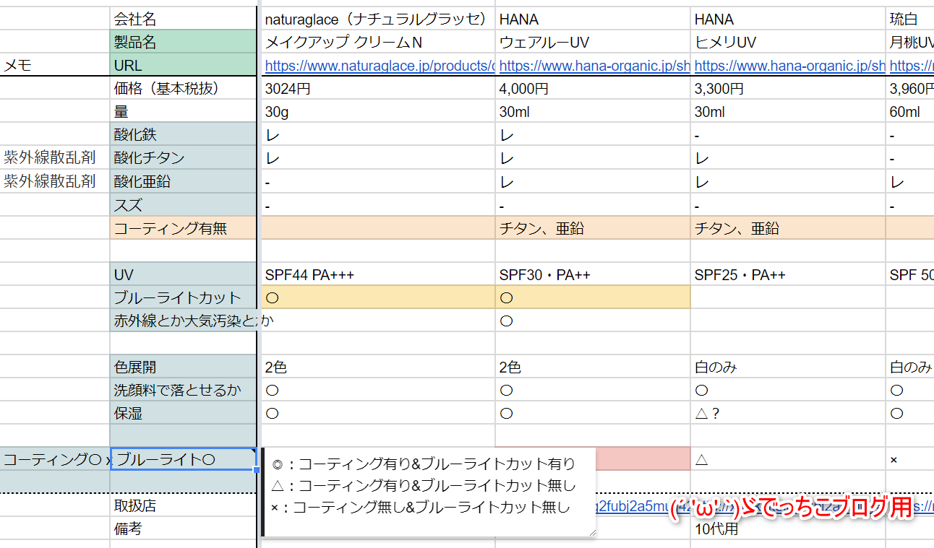934x548 pixels.
Task: Select the 取扱店 label cell
Action: pos(183,505)
